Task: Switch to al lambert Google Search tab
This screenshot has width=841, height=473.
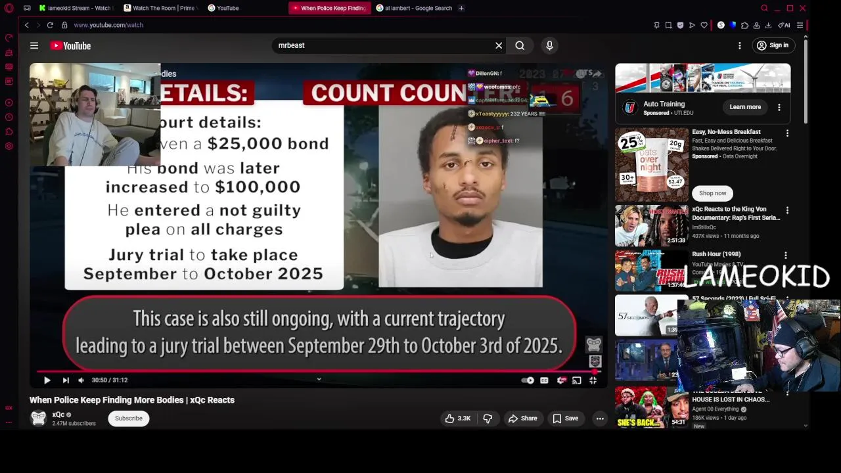Action: pyautogui.click(x=414, y=8)
